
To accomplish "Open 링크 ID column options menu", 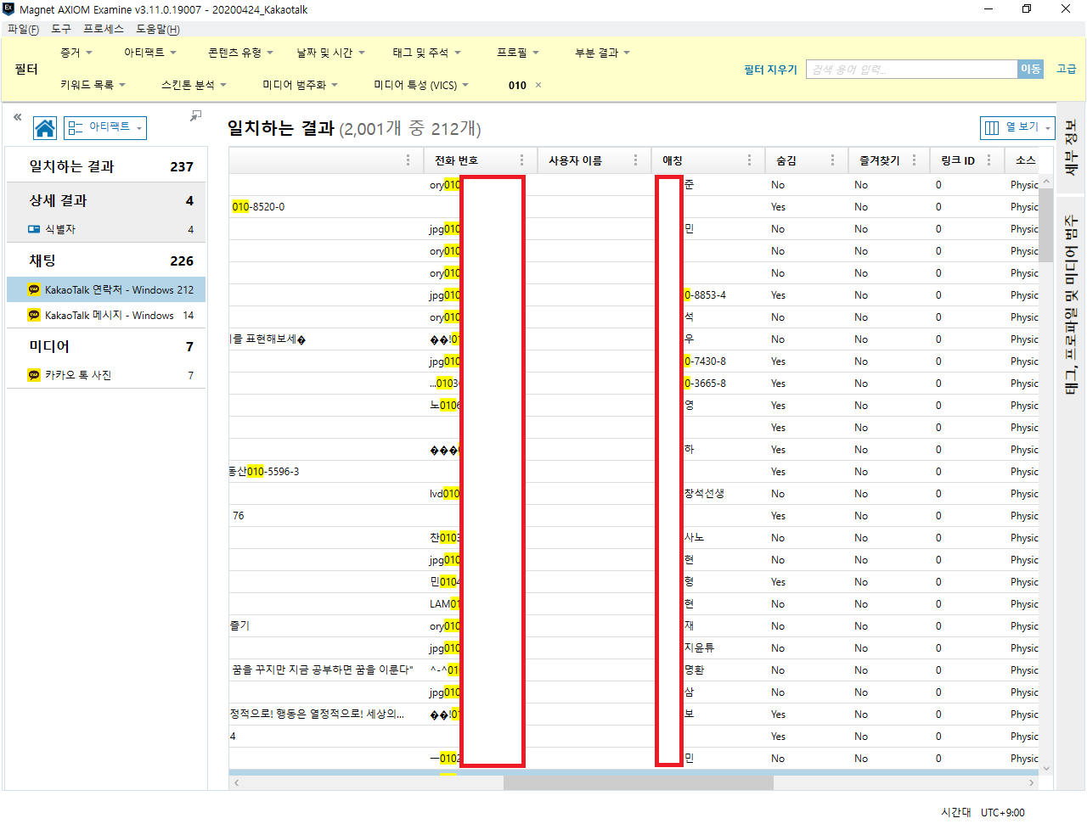I will 988,160.
